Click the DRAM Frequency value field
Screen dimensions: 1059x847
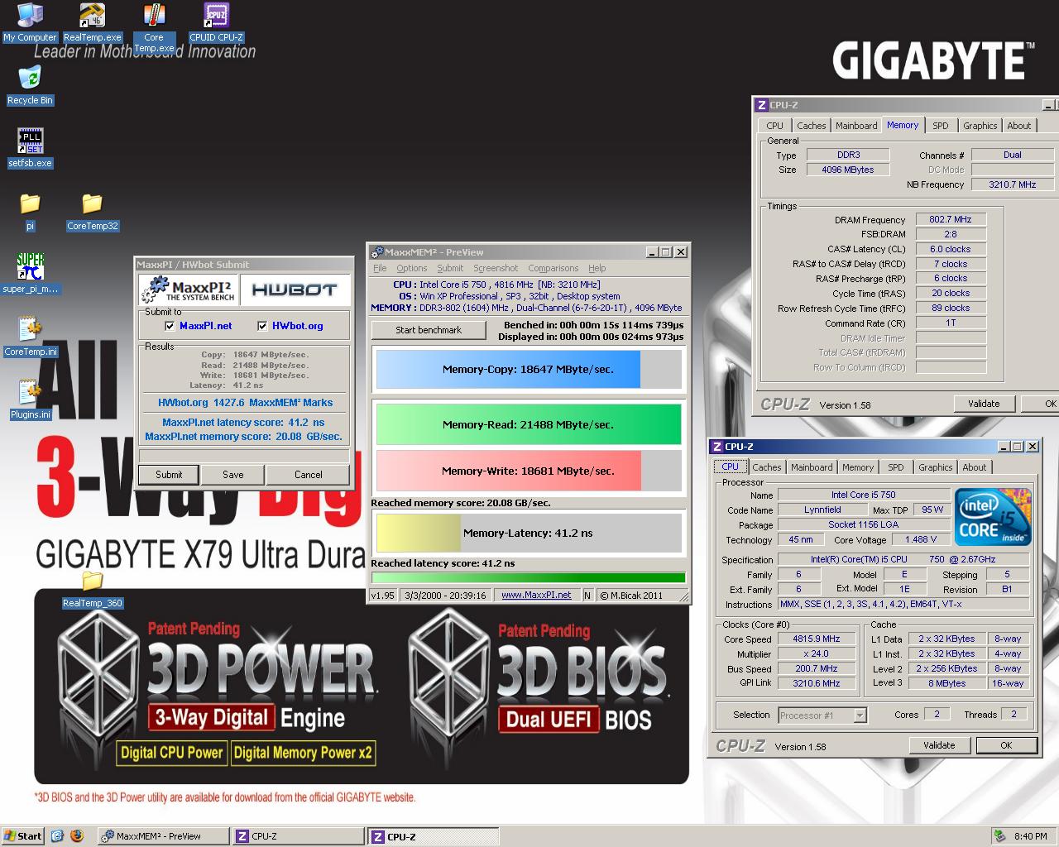tap(951, 219)
